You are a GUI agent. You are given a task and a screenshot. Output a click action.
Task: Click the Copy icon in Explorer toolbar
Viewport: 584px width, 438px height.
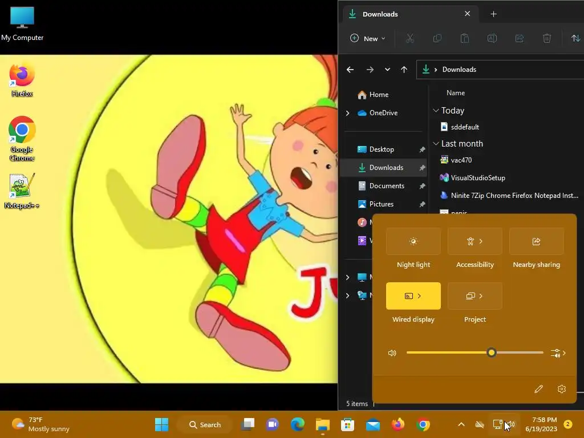[x=437, y=38]
